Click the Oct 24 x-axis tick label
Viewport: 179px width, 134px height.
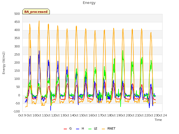162,115
